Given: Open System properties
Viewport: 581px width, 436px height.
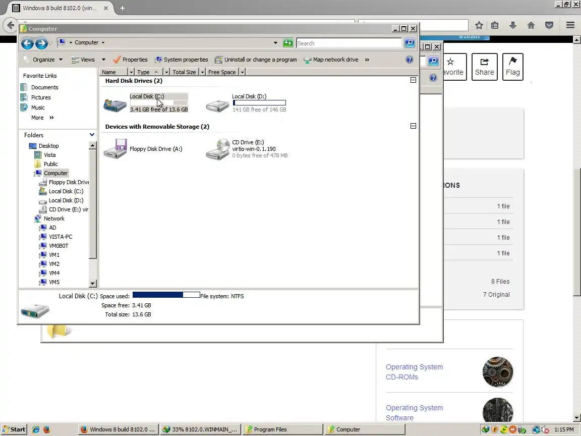Looking at the screenshot, I should [x=181, y=60].
